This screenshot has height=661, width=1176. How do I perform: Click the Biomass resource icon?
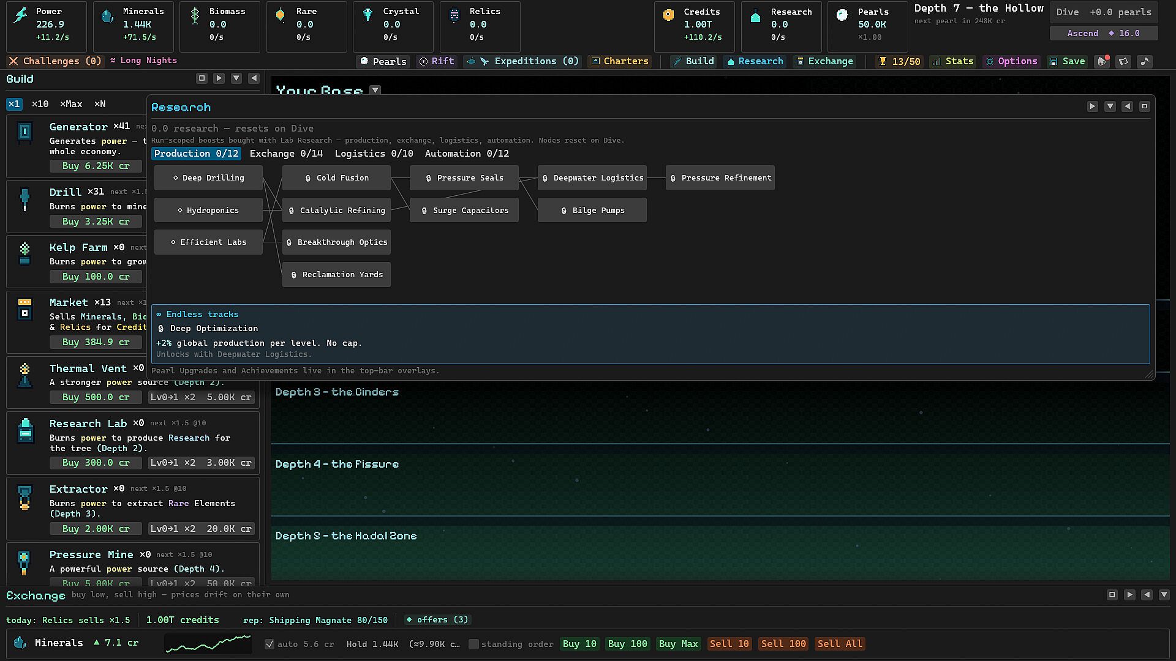point(195,15)
